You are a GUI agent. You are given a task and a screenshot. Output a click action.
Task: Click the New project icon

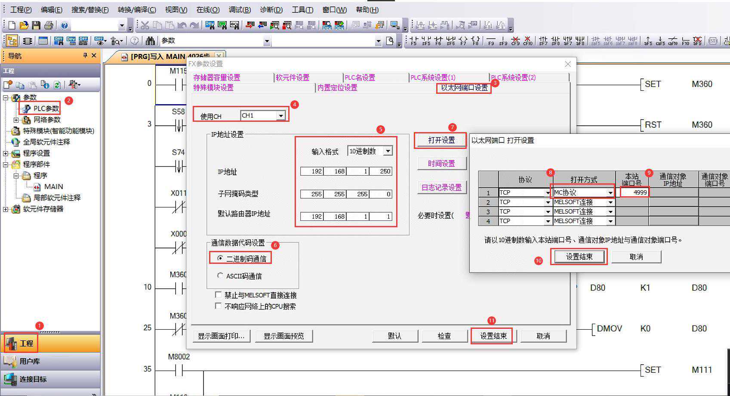(x=12, y=25)
